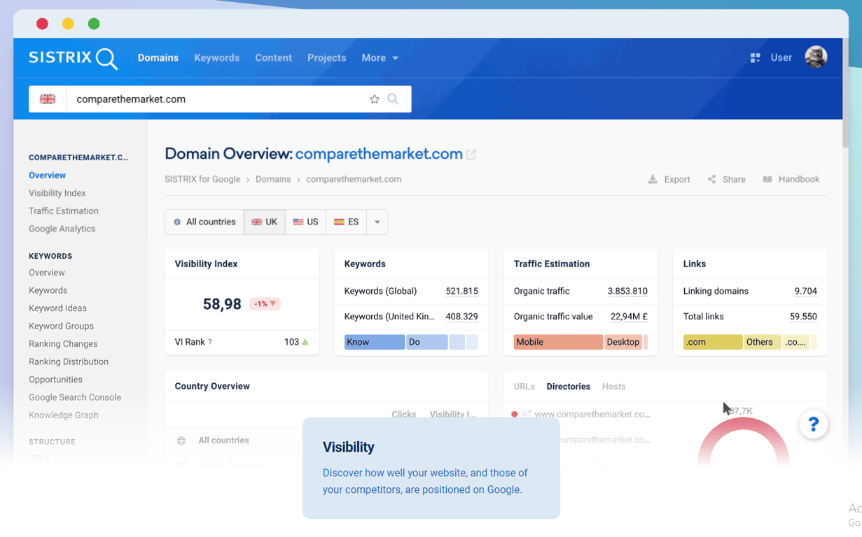Click the Keywords (Global) value 521.815
The height and width of the screenshot is (537, 862).
[461, 292]
